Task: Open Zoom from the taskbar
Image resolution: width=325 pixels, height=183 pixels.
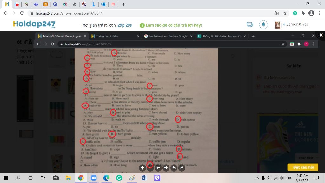Action: pyautogui.click(x=94, y=178)
